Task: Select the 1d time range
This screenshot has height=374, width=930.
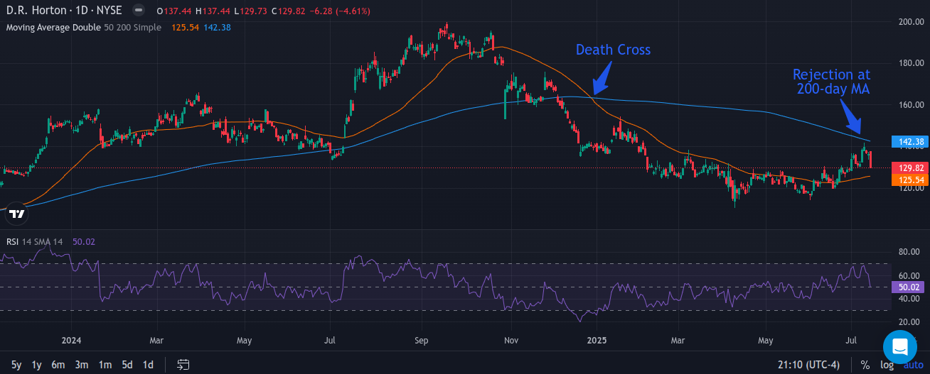Action: coord(148,365)
